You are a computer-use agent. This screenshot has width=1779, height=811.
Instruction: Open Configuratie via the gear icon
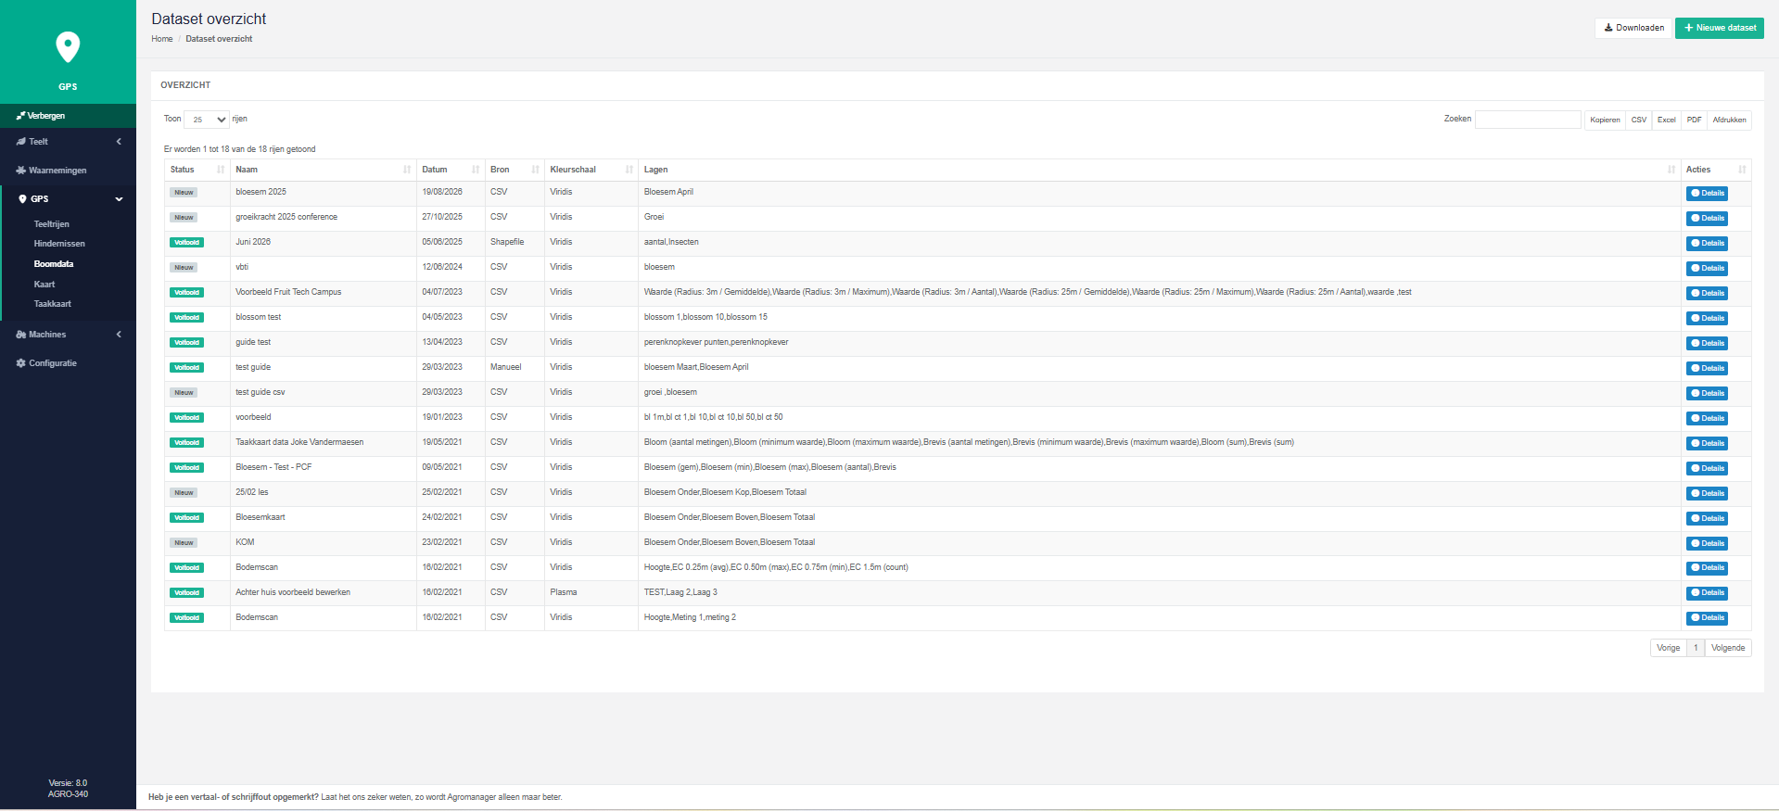[x=20, y=363]
